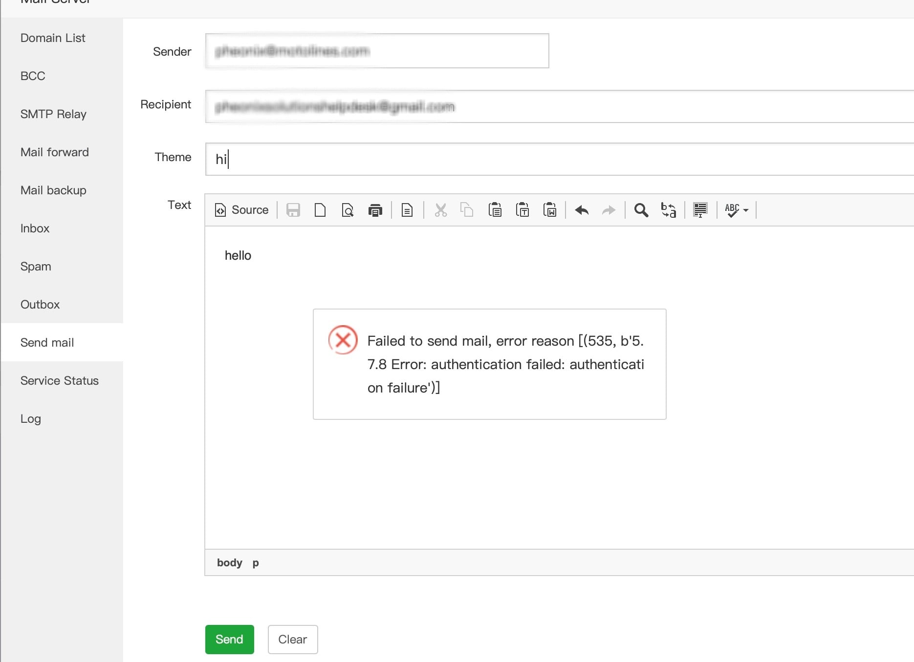Screen dimensions: 914x662
Task: Click Paste from Word icon
Action: coord(549,210)
